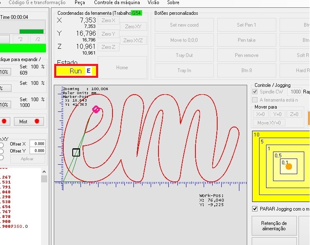The height and width of the screenshot is (245, 310).
Task: Click the orange jogging joystick center dot
Action: pyautogui.click(x=289, y=166)
